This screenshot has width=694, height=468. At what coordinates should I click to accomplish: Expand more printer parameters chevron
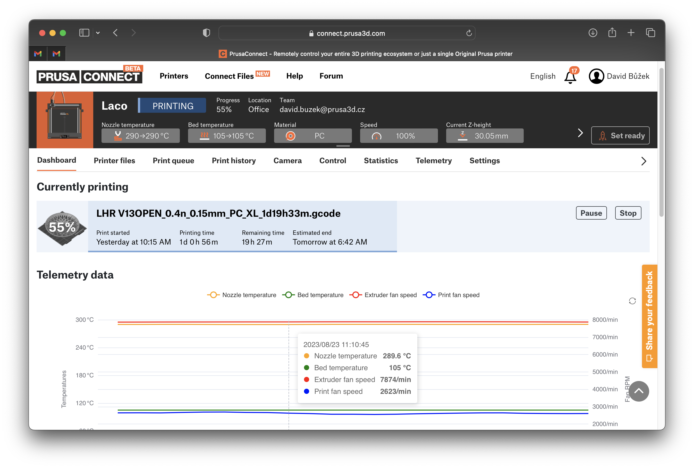(x=580, y=133)
